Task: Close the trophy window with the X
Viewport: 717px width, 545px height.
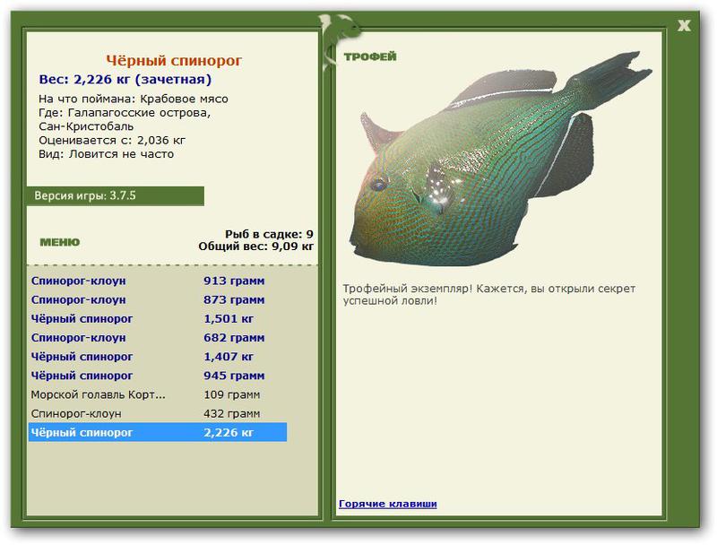Action: tap(684, 26)
